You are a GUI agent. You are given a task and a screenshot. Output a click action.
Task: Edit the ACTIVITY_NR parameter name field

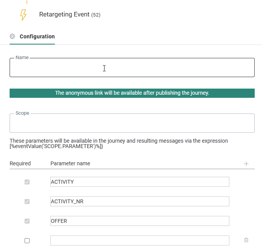coord(139,201)
